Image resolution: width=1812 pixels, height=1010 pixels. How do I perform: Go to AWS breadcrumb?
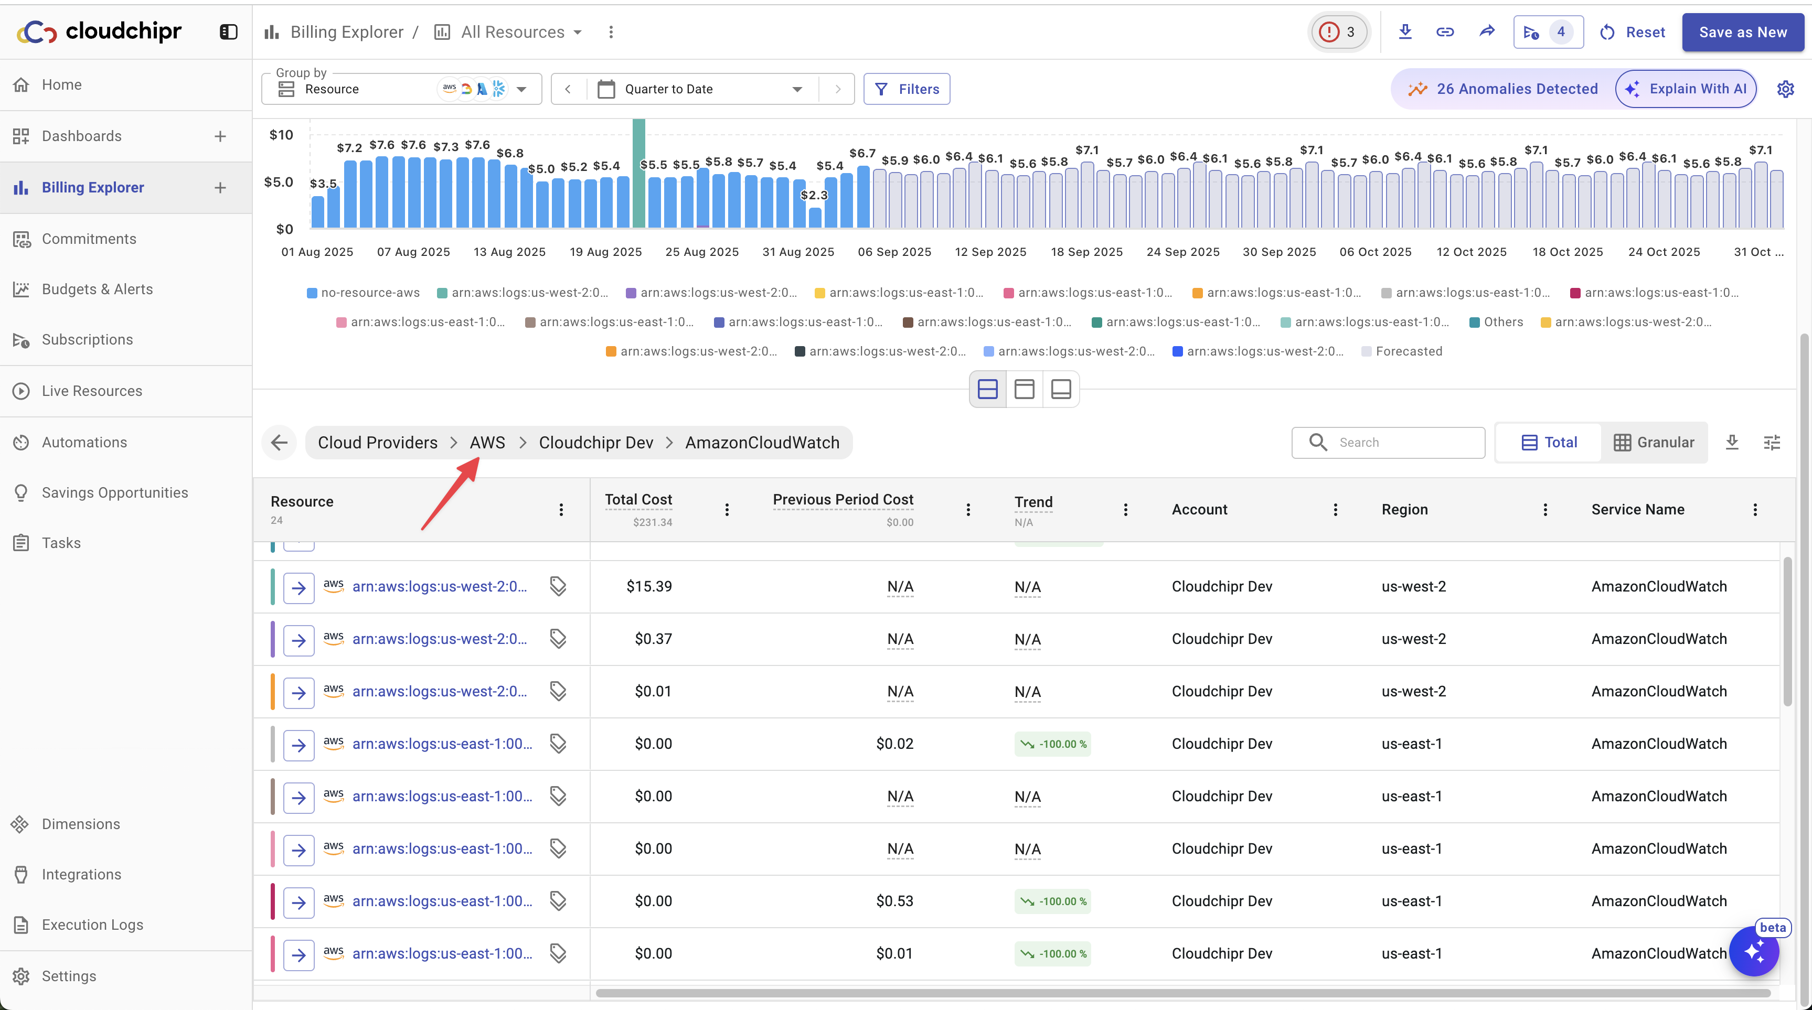click(x=487, y=443)
